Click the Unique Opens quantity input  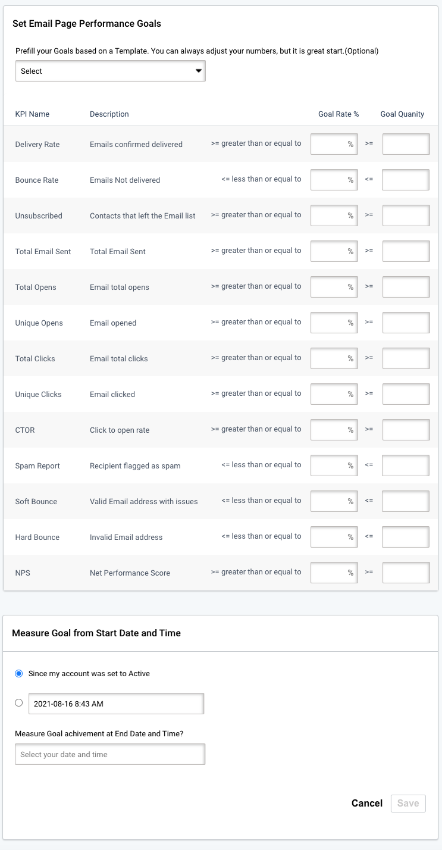406,322
